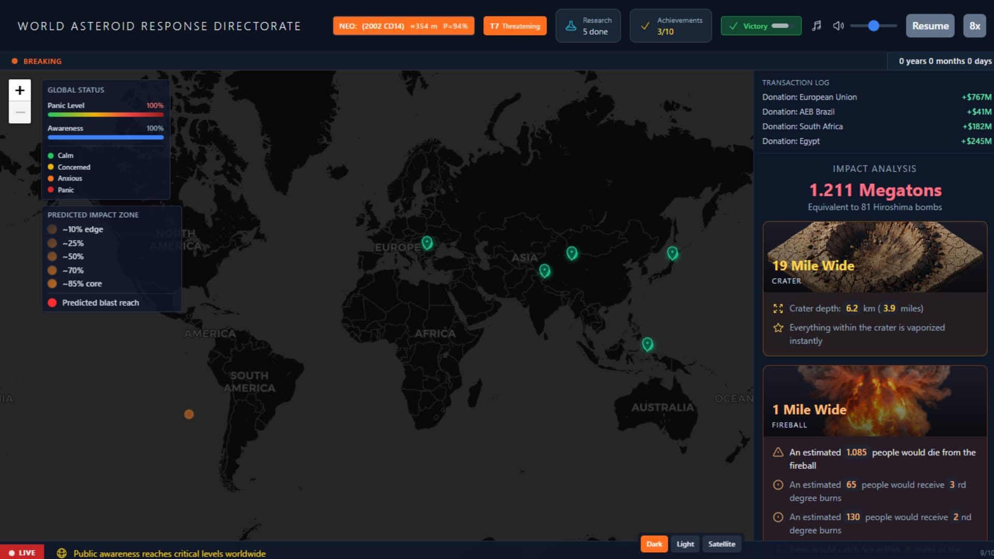Zoom in the map with plus button
This screenshot has width=994, height=559.
20,91
